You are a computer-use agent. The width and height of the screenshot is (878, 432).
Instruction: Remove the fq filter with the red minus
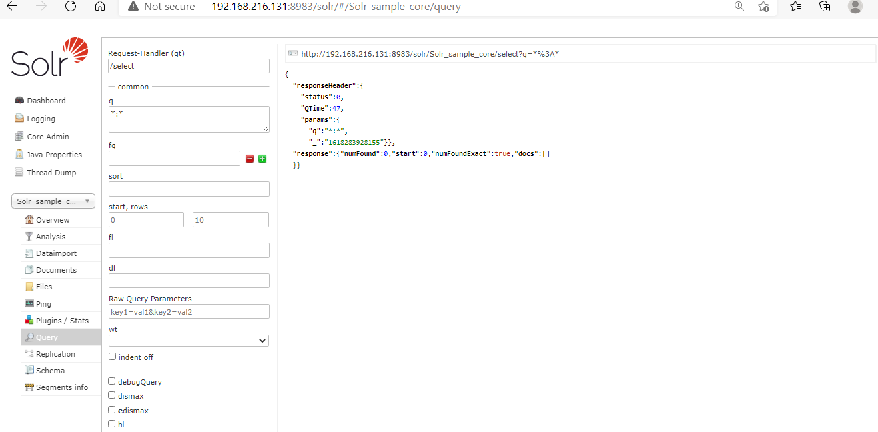click(249, 159)
